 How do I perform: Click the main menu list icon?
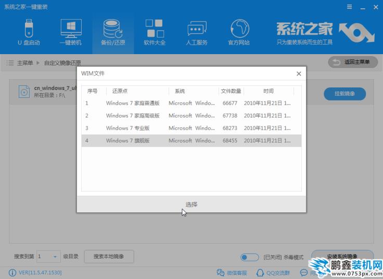(x=10, y=63)
